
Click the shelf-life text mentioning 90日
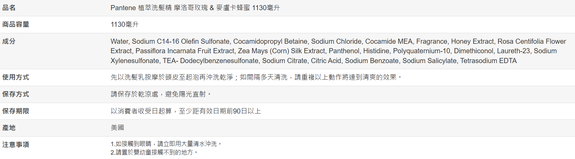[x=186, y=111]
